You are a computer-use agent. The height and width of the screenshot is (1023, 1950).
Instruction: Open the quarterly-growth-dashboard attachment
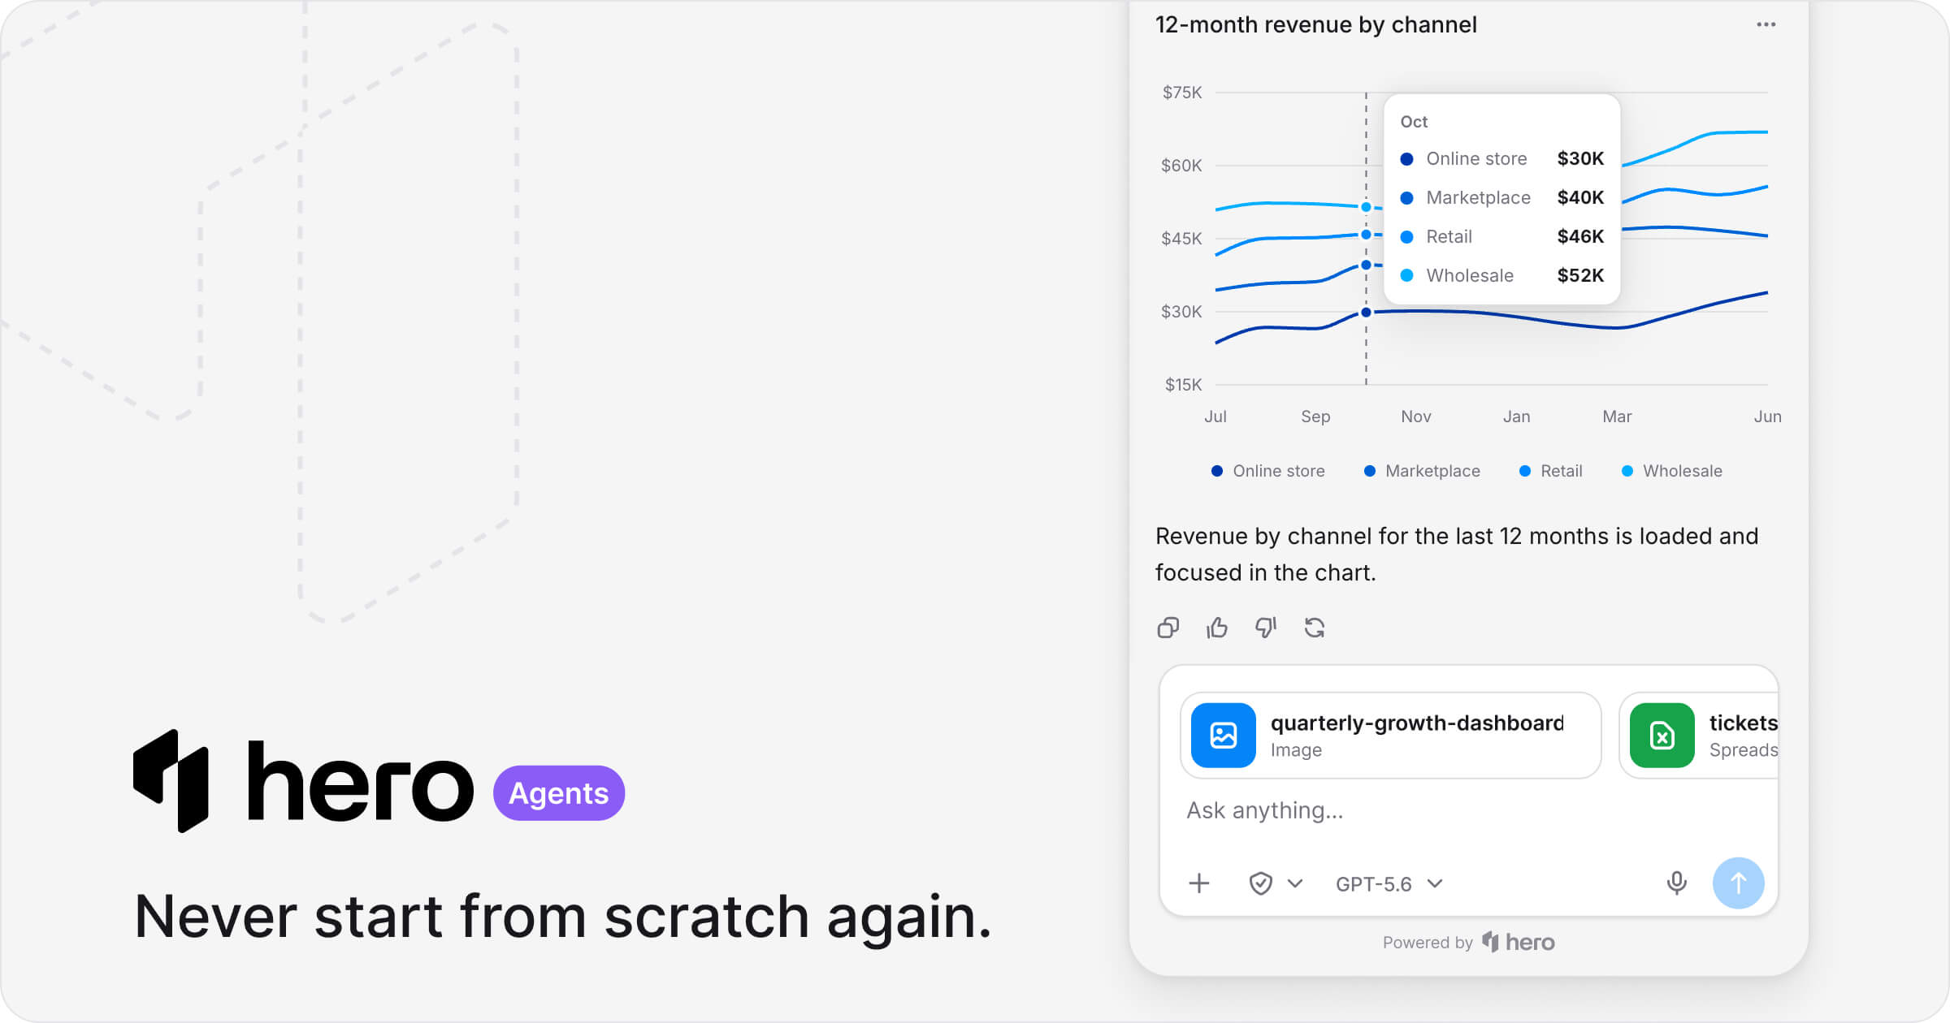1391,736
